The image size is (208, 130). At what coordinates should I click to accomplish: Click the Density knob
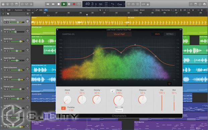97,100
